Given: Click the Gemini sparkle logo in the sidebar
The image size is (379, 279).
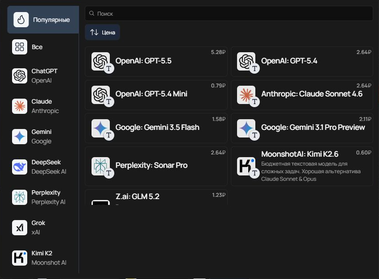Looking at the screenshot, I should coord(20,137).
